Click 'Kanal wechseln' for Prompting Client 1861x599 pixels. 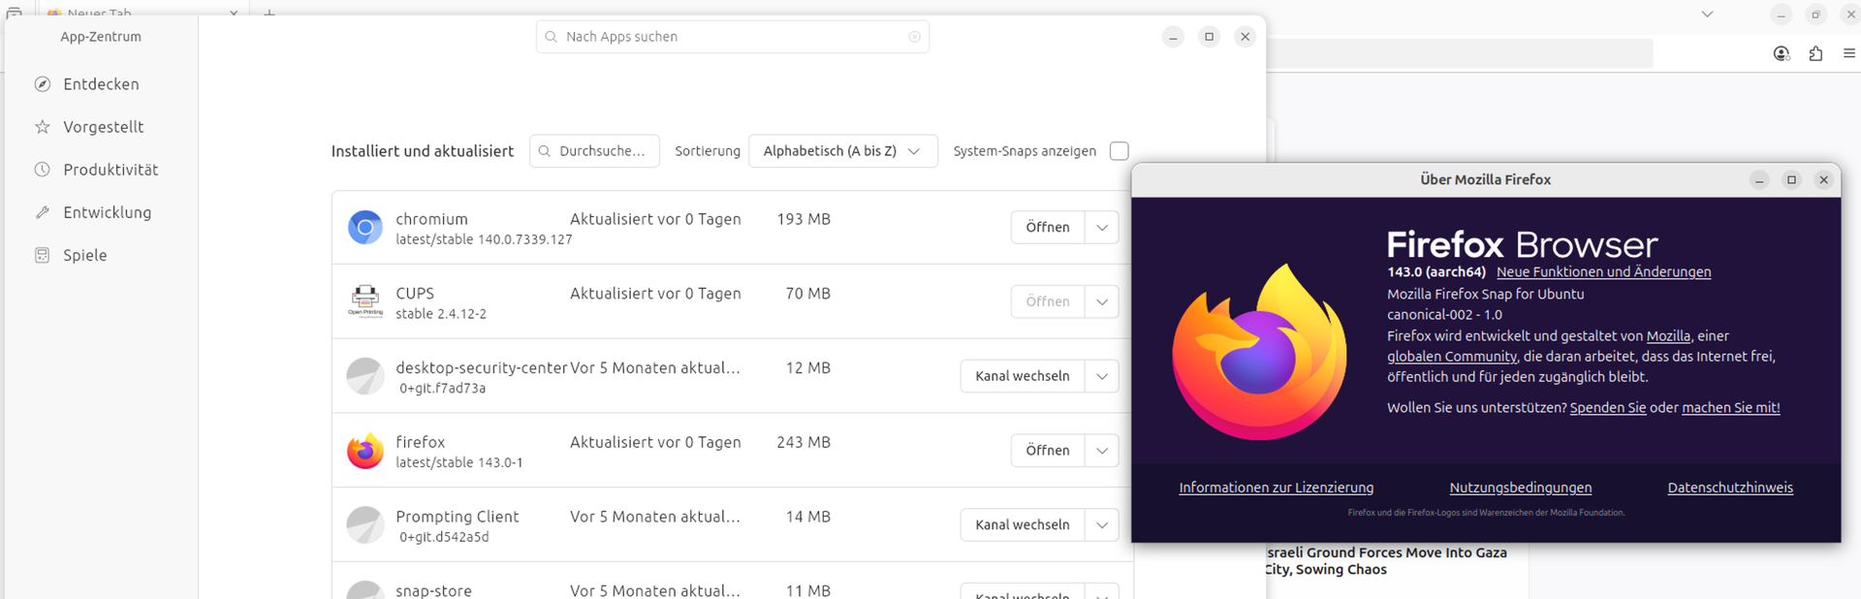(x=1023, y=524)
